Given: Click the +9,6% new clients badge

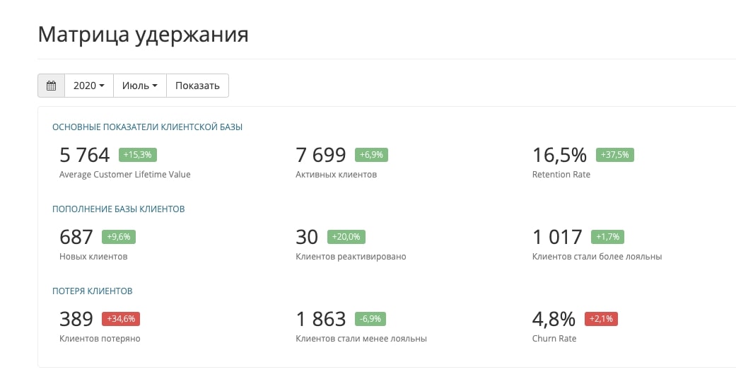Looking at the screenshot, I should tap(119, 237).
